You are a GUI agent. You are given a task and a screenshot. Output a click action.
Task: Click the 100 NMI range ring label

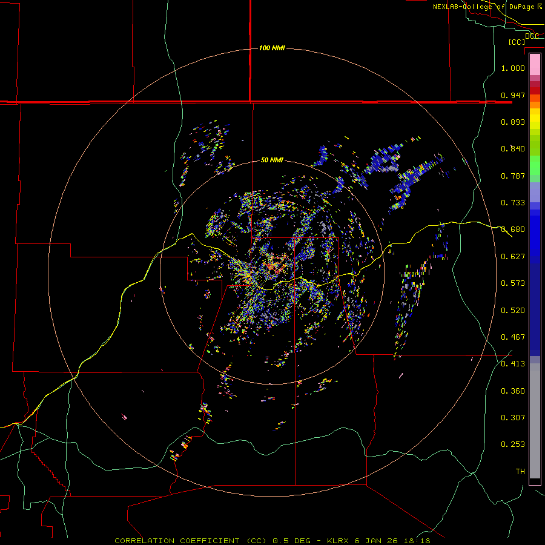(272, 48)
